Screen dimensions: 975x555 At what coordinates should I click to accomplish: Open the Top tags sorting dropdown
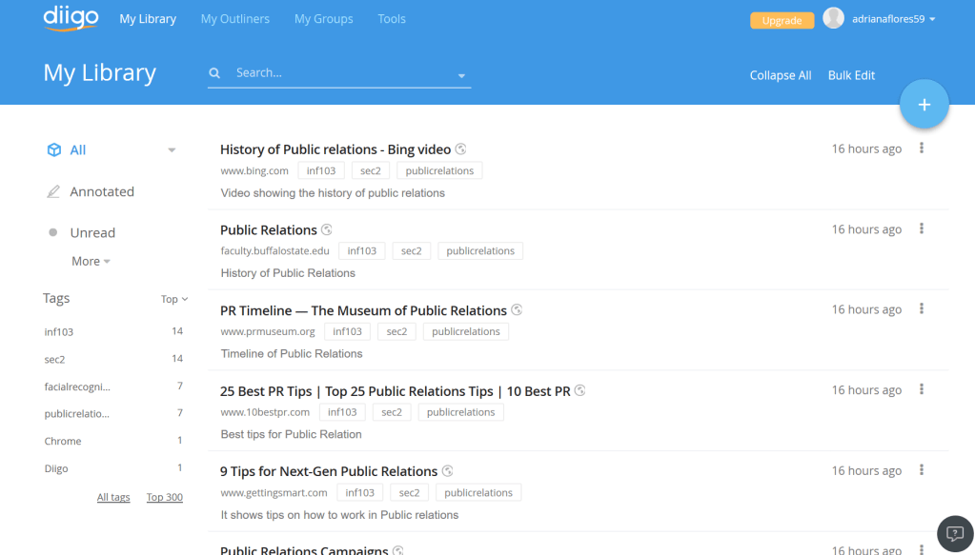174,299
